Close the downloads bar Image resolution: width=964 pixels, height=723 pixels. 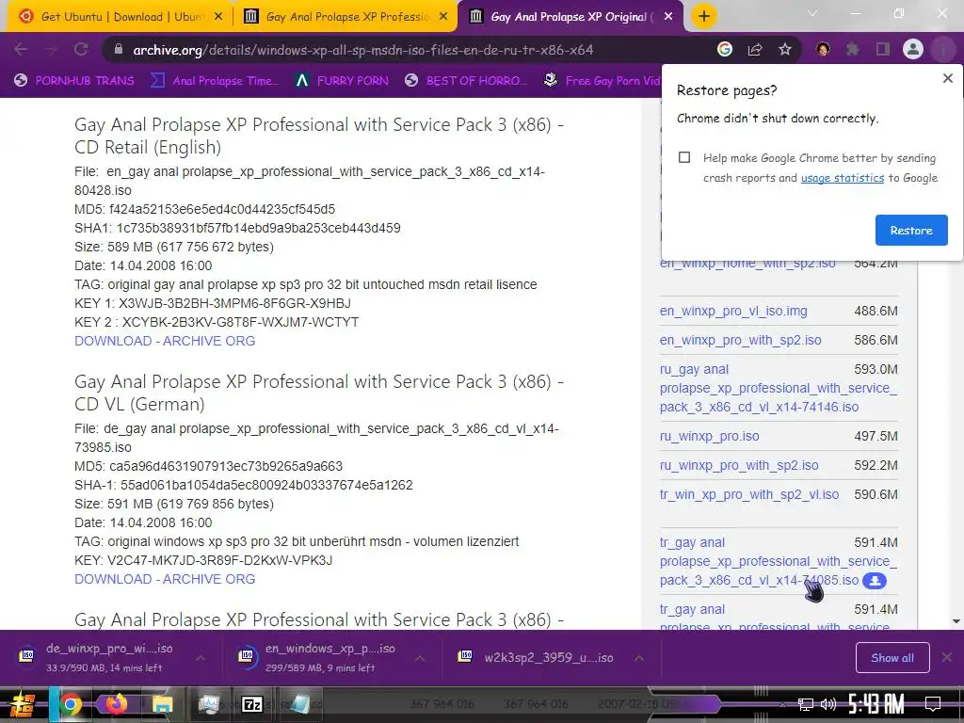[x=947, y=657]
